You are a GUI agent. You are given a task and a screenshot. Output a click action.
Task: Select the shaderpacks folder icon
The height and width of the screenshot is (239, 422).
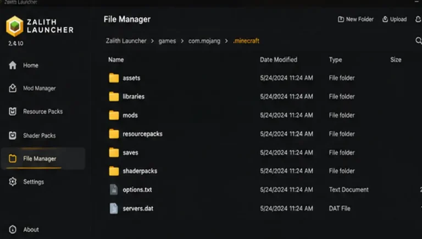[114, 171]
